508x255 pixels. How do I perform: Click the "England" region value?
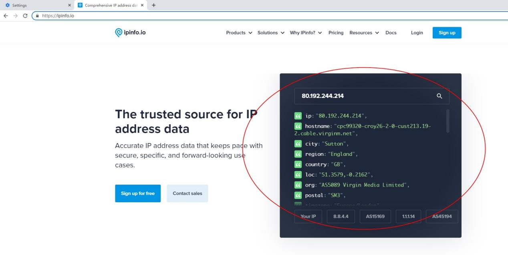(343, 154)
